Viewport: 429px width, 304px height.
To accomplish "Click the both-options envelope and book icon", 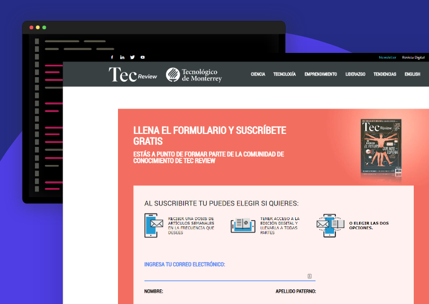I will 330,225.
